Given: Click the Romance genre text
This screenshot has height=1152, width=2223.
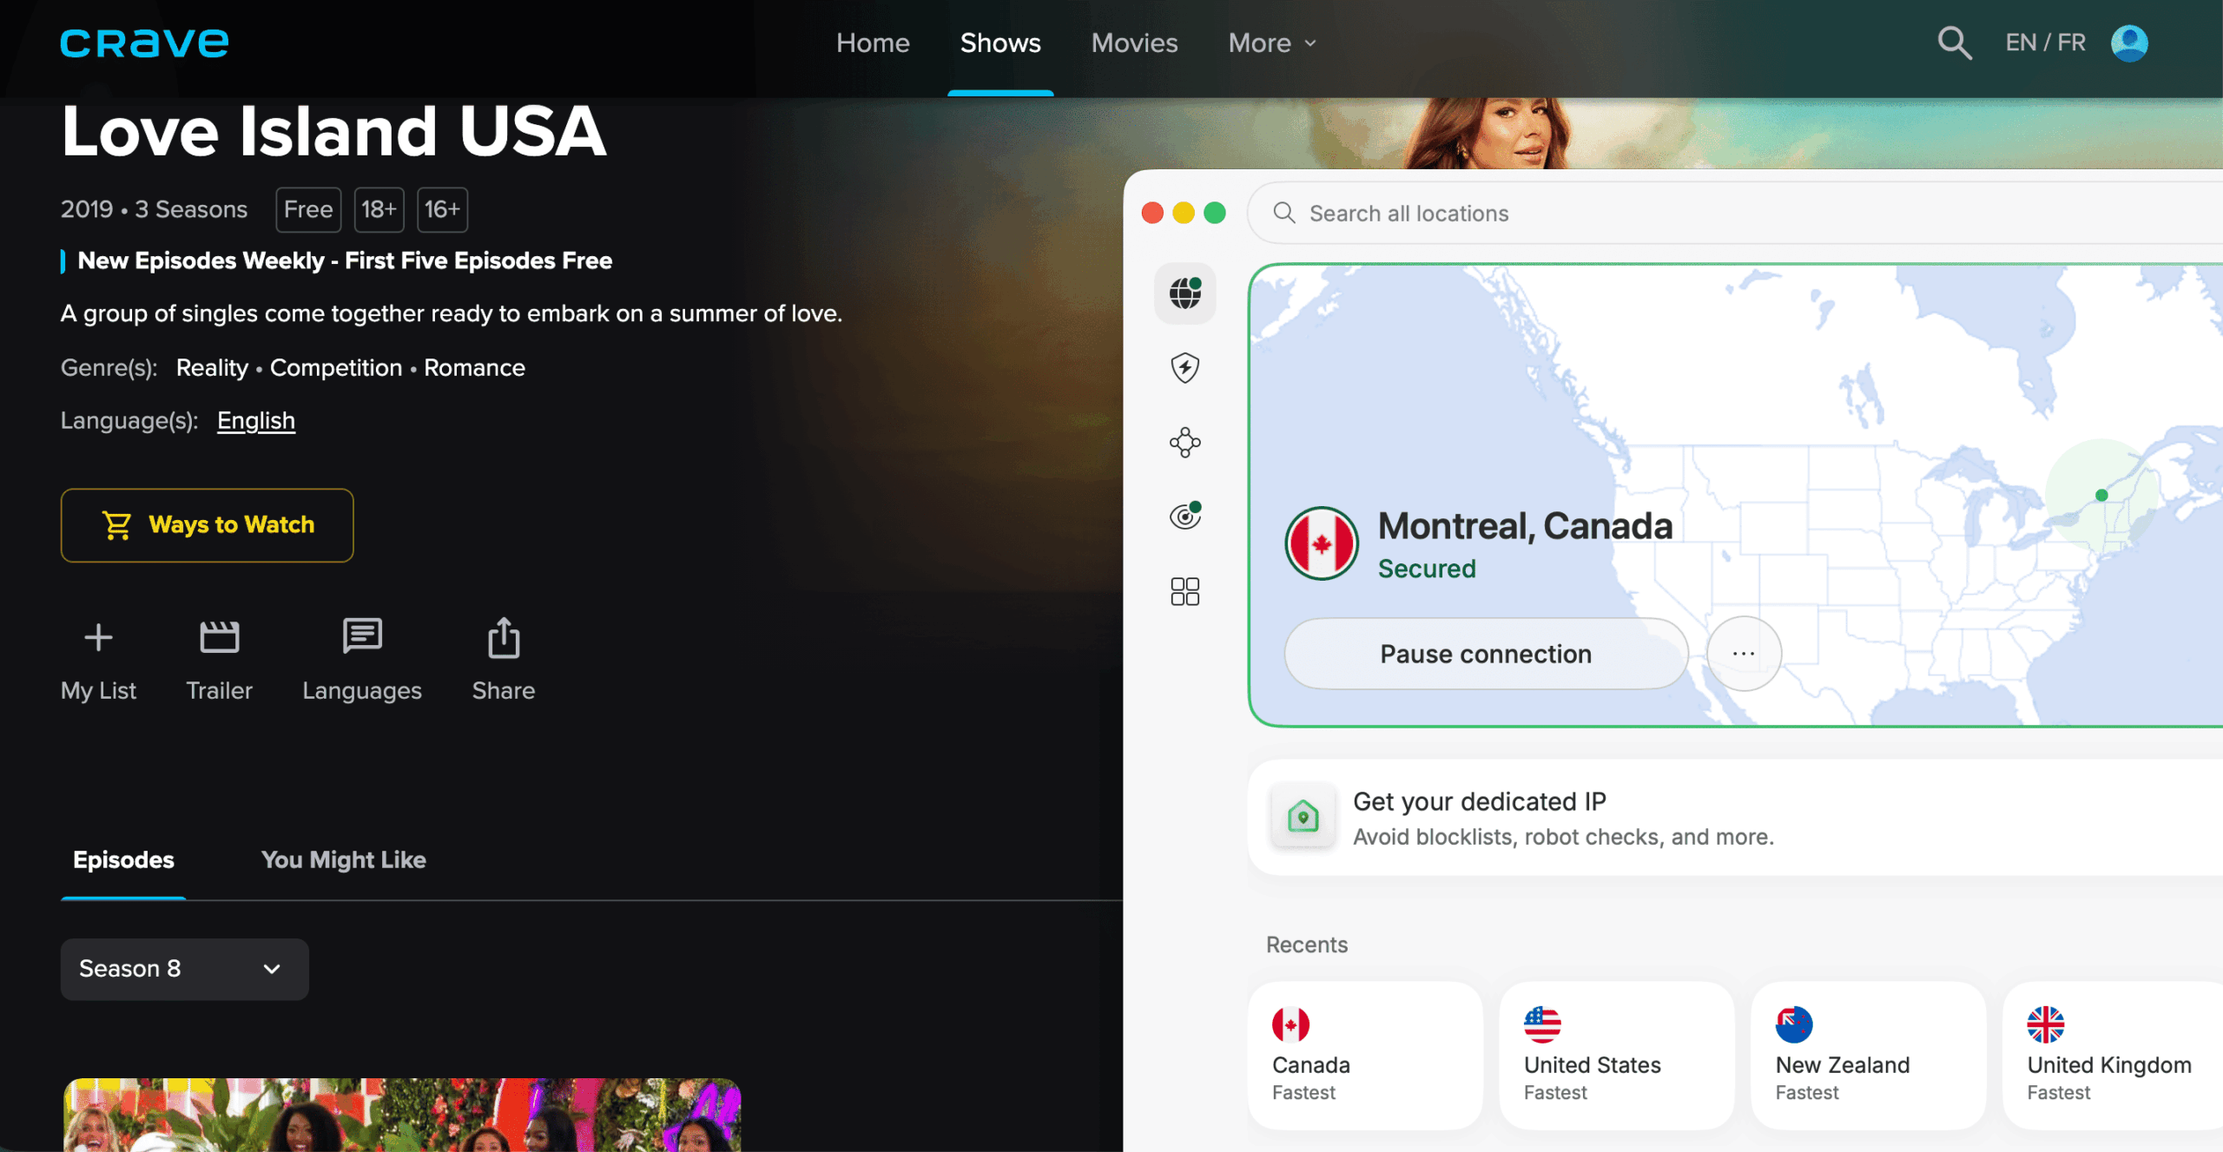Looking at the screenshot, I should tap(474, 367).
